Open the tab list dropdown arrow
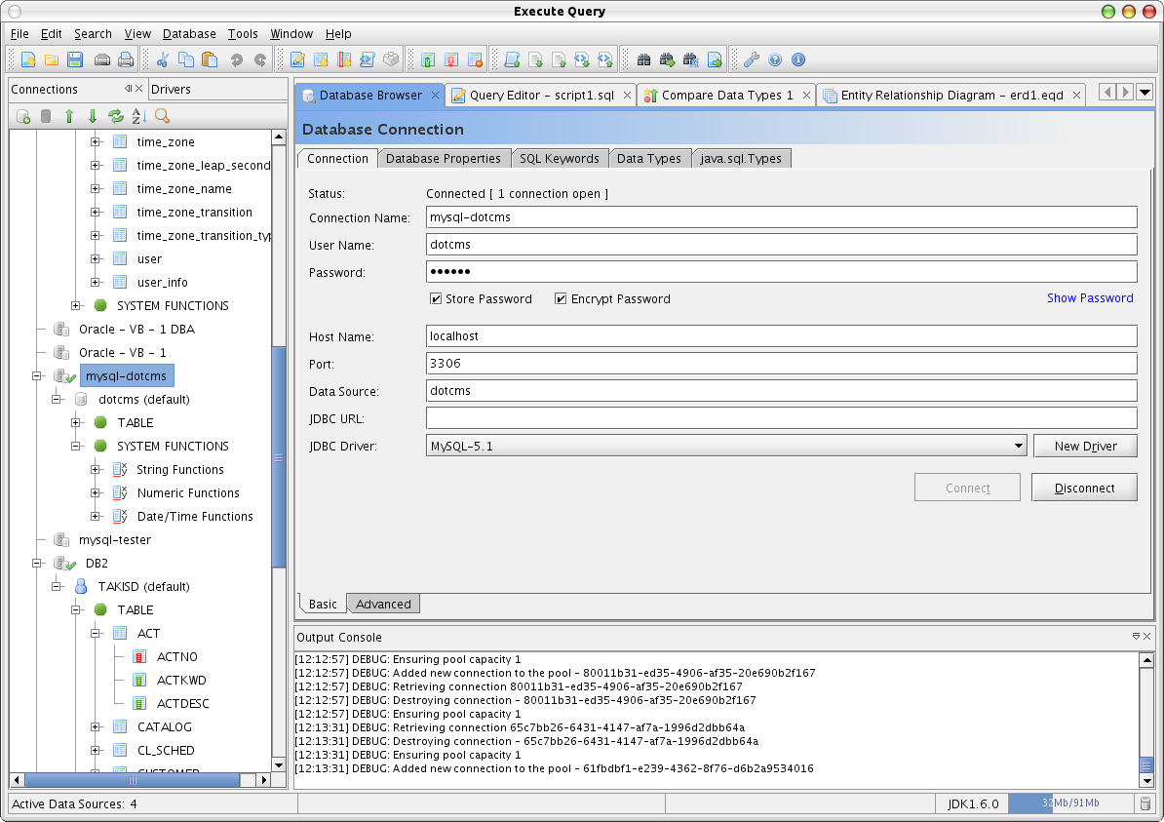The height and width of the screenshot is (822, 1164). 1145,93
